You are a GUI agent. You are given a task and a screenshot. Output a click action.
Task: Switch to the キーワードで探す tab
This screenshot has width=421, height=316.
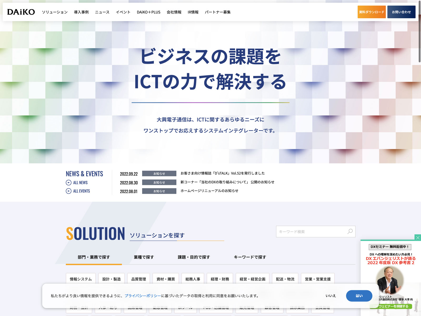[x=250, y=257]
